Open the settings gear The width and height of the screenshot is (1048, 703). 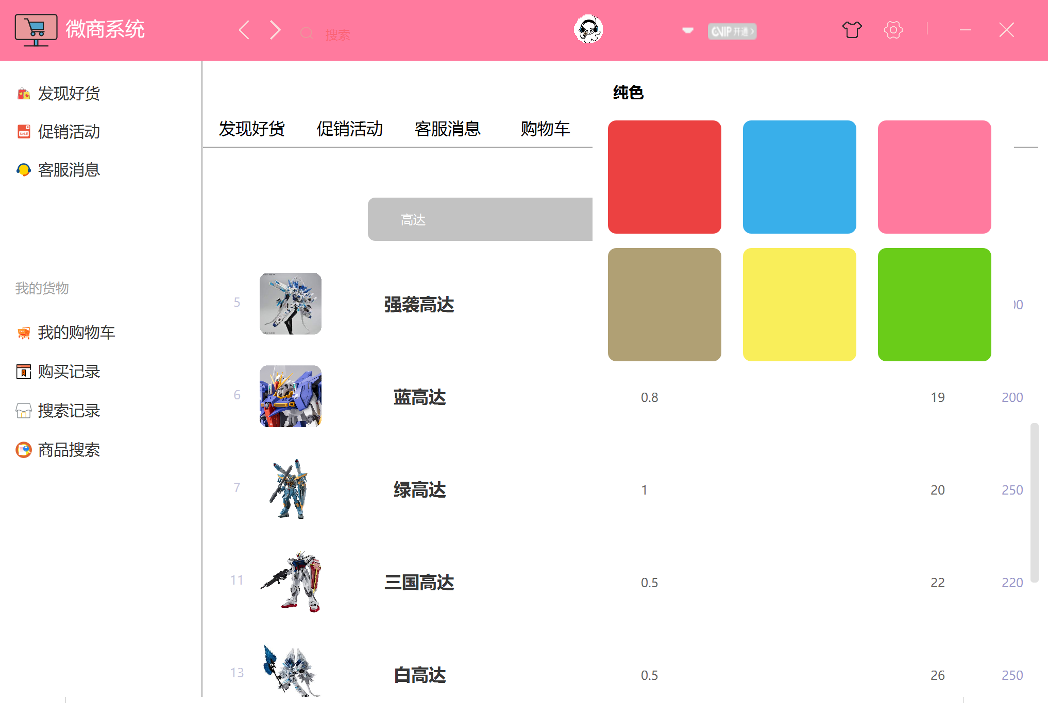point(893,30)
